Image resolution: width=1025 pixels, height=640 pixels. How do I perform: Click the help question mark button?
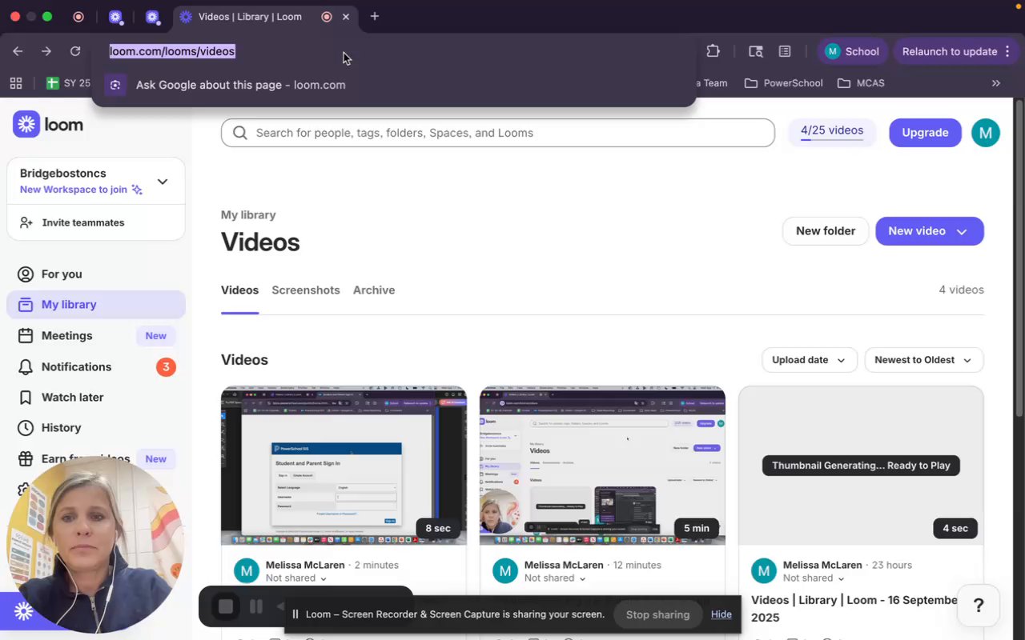point(978,606)
